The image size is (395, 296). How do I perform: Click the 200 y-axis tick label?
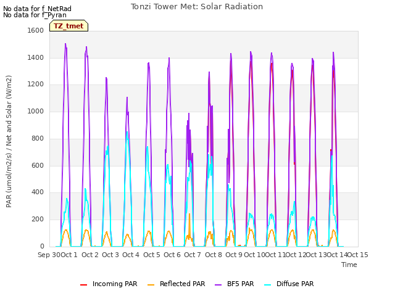coord(38,220)
